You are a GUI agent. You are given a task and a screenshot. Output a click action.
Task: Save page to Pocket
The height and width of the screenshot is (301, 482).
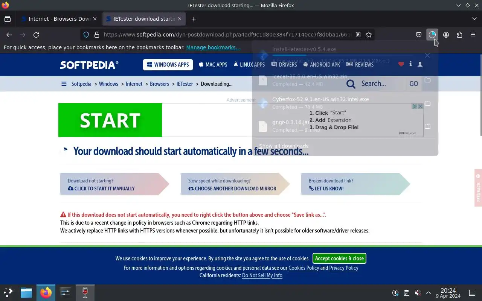[419, 35]
